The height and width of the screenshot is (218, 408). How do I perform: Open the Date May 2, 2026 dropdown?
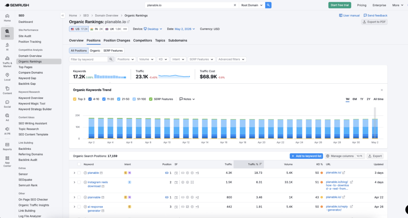tap(185, 29)
